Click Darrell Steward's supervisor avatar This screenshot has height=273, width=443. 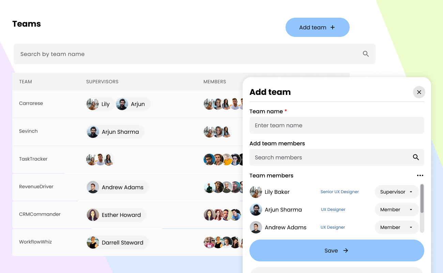93,242
